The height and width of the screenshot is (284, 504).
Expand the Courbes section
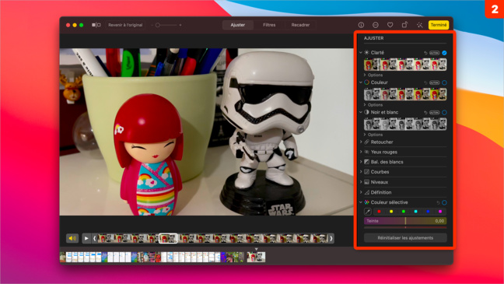coord(361,172)
